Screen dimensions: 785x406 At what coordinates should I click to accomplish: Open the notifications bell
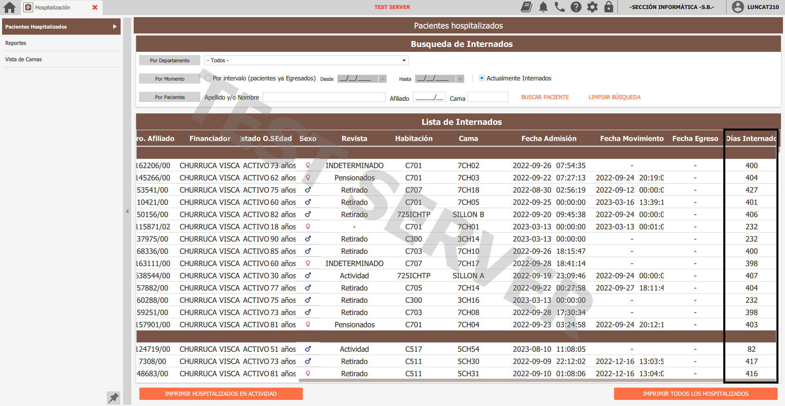[543, 7]
